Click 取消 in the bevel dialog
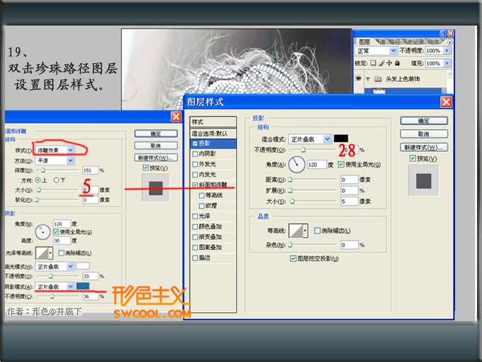 [x=156, y=146]
